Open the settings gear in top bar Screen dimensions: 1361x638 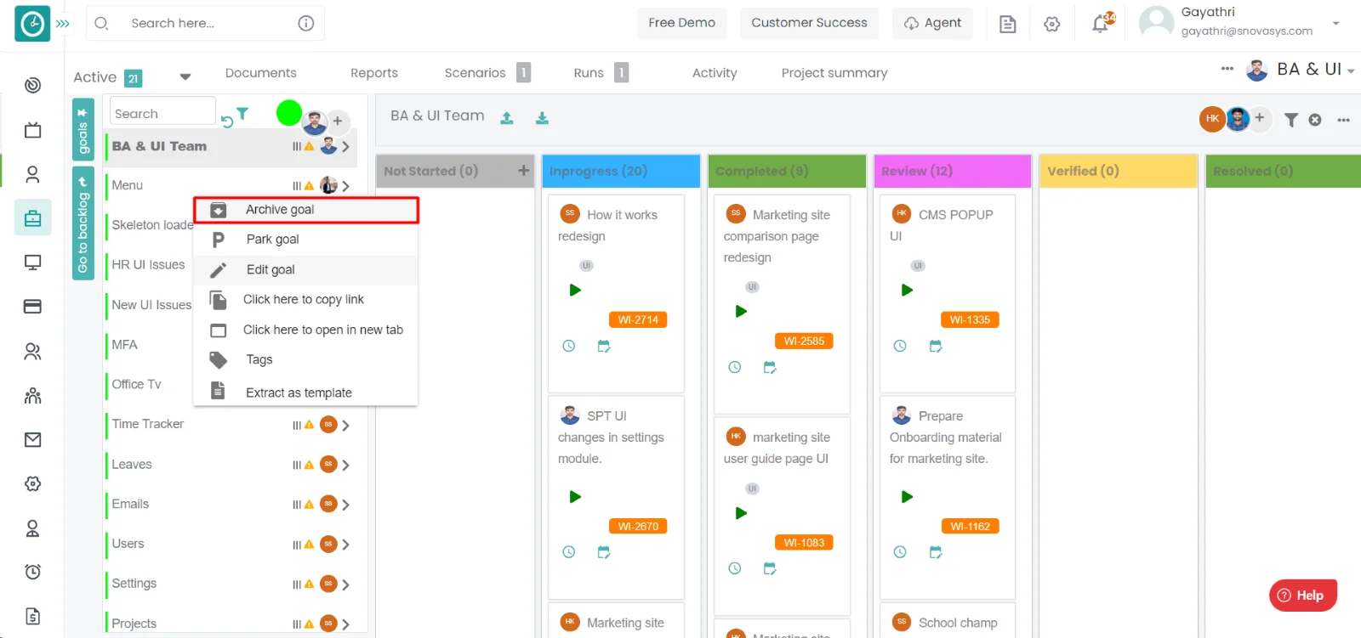(1052, 24)
